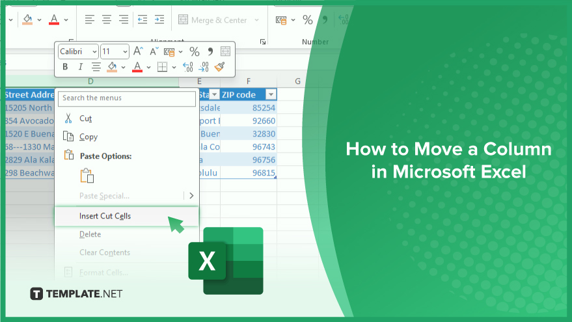Increase font size in mini toolbar
The height and width of the screenshot is (322, 572).
tap(138, 51)
